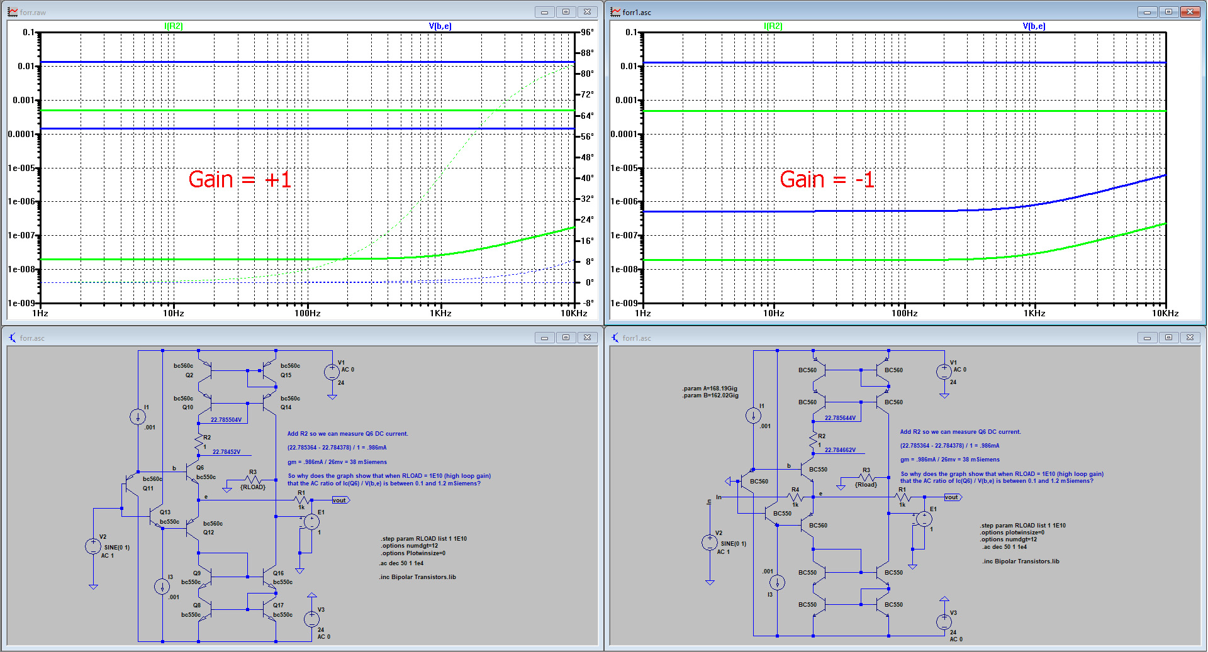Click transistor Q15 bc560c in forr.asc schematic
The width and height of the screenshot is (1208, 652).
click(271, 370)
